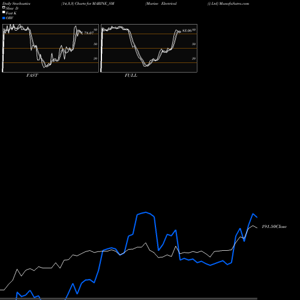Click the Slow D legend swatch
This screenshot has width=300, height=300.
click(x=4, y=7)
